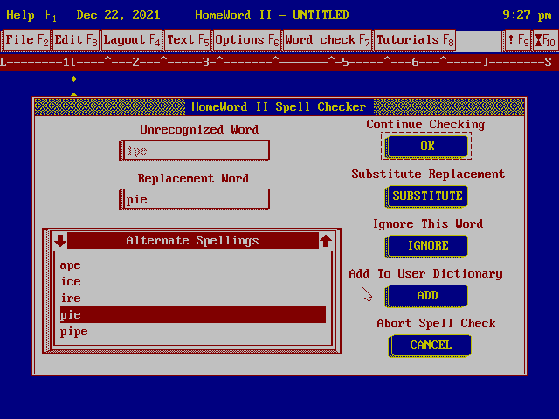Open the Edit F3 menu

tap(76, 40)
